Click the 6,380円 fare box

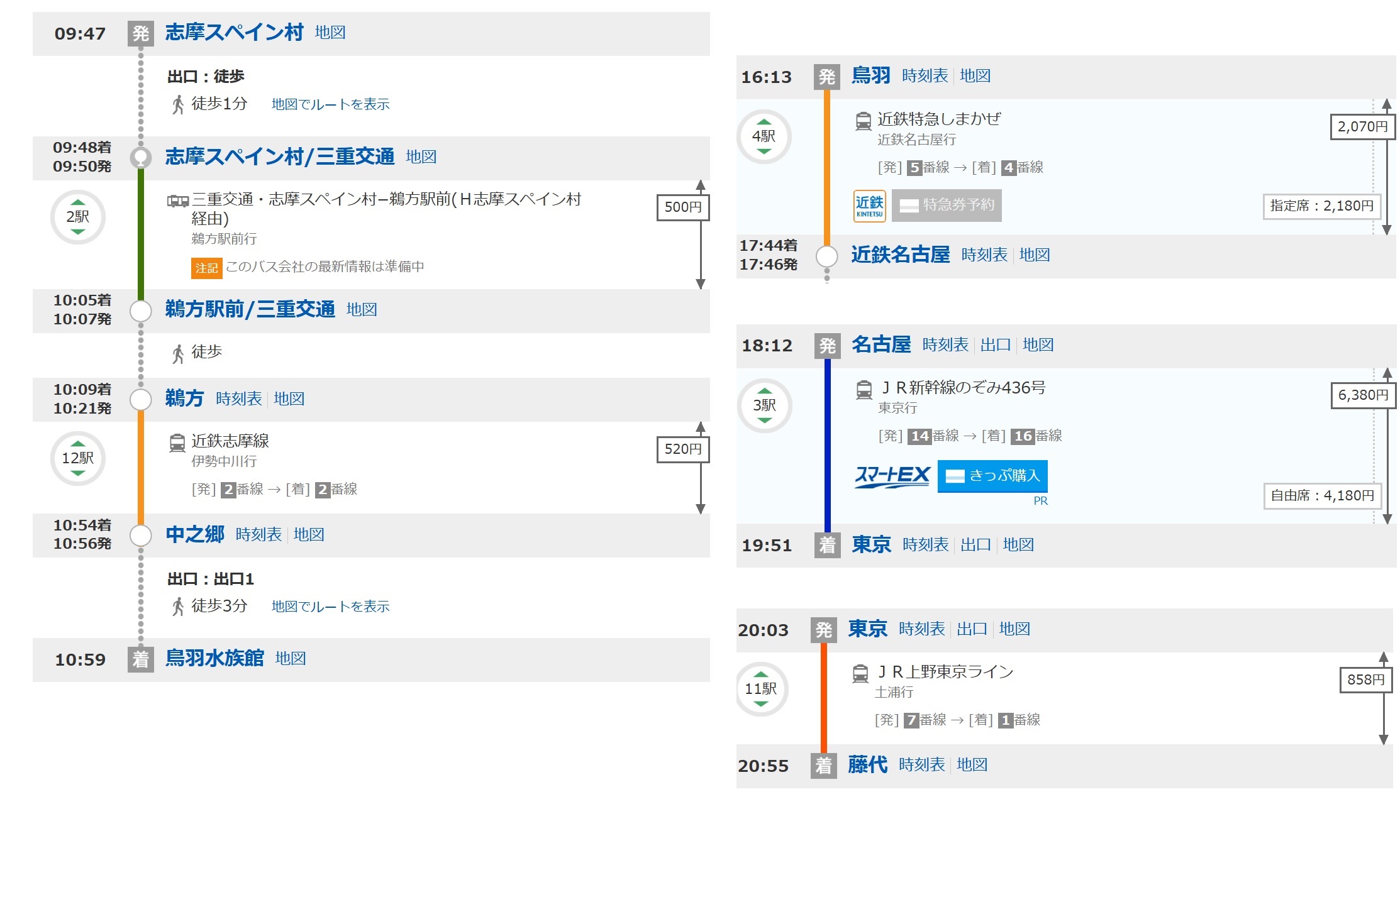tap(1363, 395)
